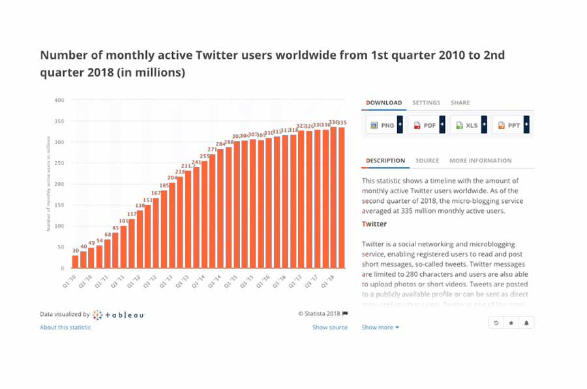Click the star favorite icon

[511, 322]
